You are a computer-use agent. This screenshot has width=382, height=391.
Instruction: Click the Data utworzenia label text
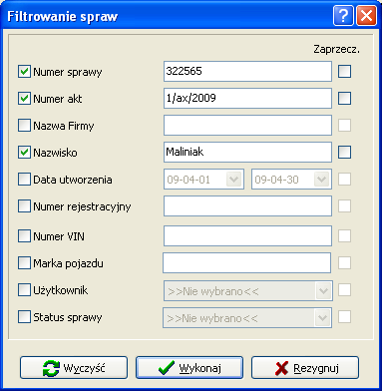tap(73, 180)
